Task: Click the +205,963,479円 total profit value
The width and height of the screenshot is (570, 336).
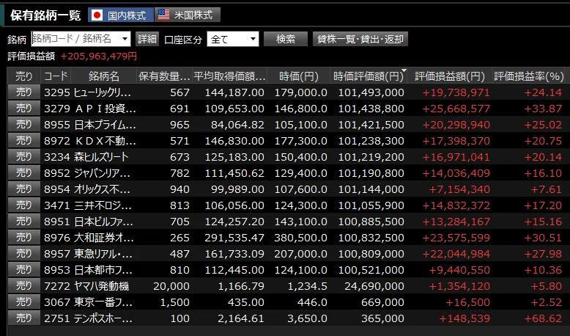Action: pos(98,56)
